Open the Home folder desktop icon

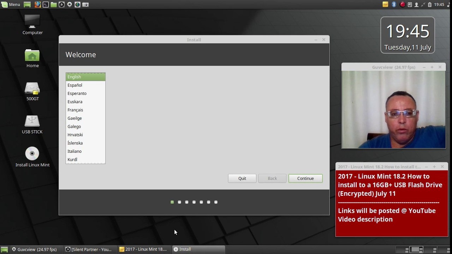pyautogui.click(x=32, y=58)
